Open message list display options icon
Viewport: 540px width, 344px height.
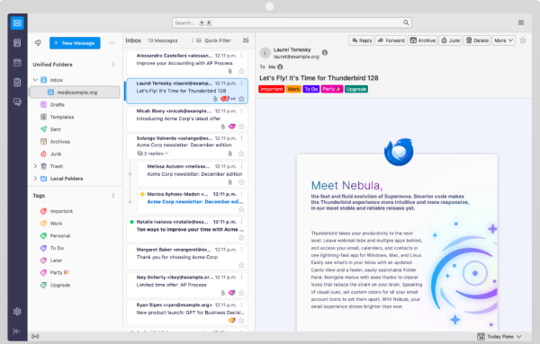pyautogui.click(x=246, y=40)
